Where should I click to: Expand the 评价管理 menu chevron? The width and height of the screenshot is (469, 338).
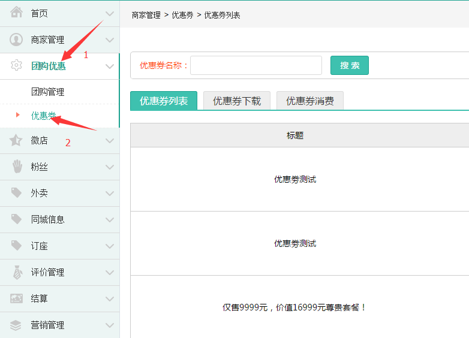(110, 272)
